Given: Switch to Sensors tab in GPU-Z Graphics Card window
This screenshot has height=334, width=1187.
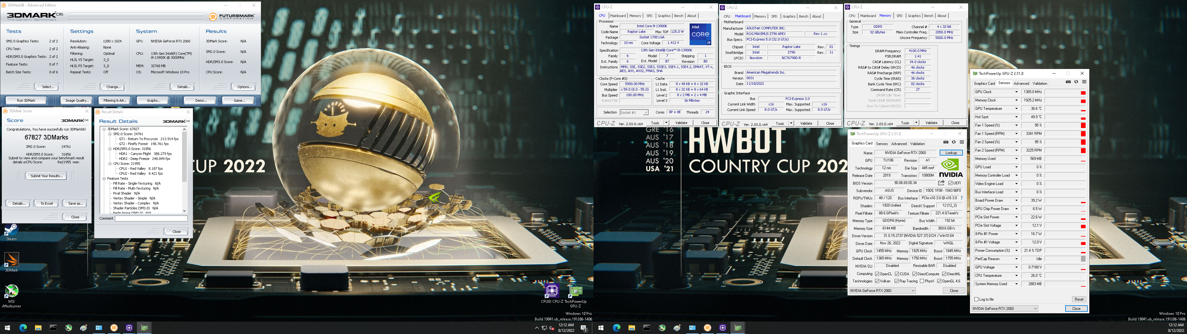Looking at the screenshot, I should (x=882, y=143).
